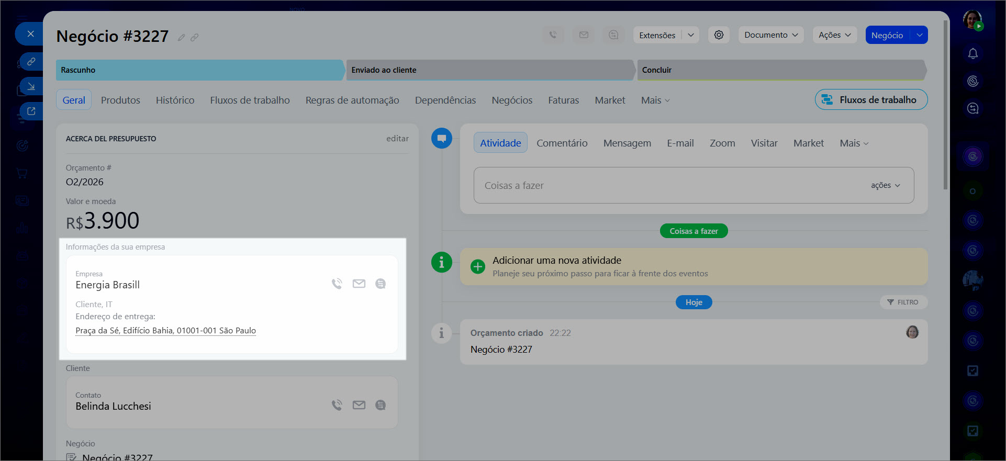1006x461 pixels.
Task: Close the panel with the X button
Action: tap(30, 34)
